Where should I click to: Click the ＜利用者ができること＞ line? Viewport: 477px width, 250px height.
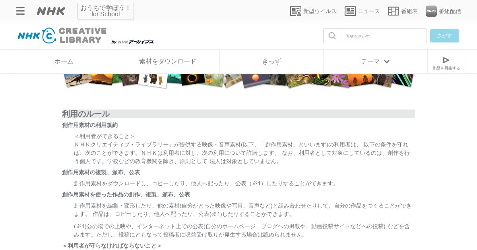coord(105,136)
